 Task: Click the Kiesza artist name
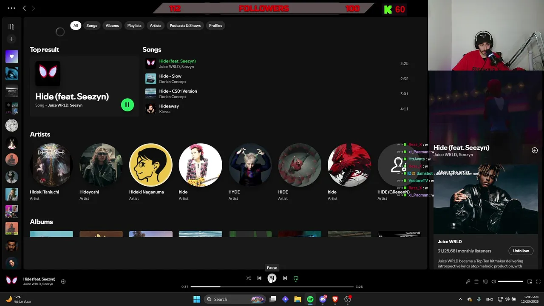click(x=165, y=112)
